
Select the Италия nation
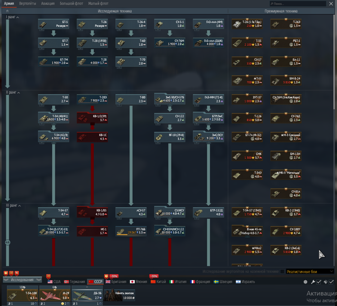pos(178,282)
